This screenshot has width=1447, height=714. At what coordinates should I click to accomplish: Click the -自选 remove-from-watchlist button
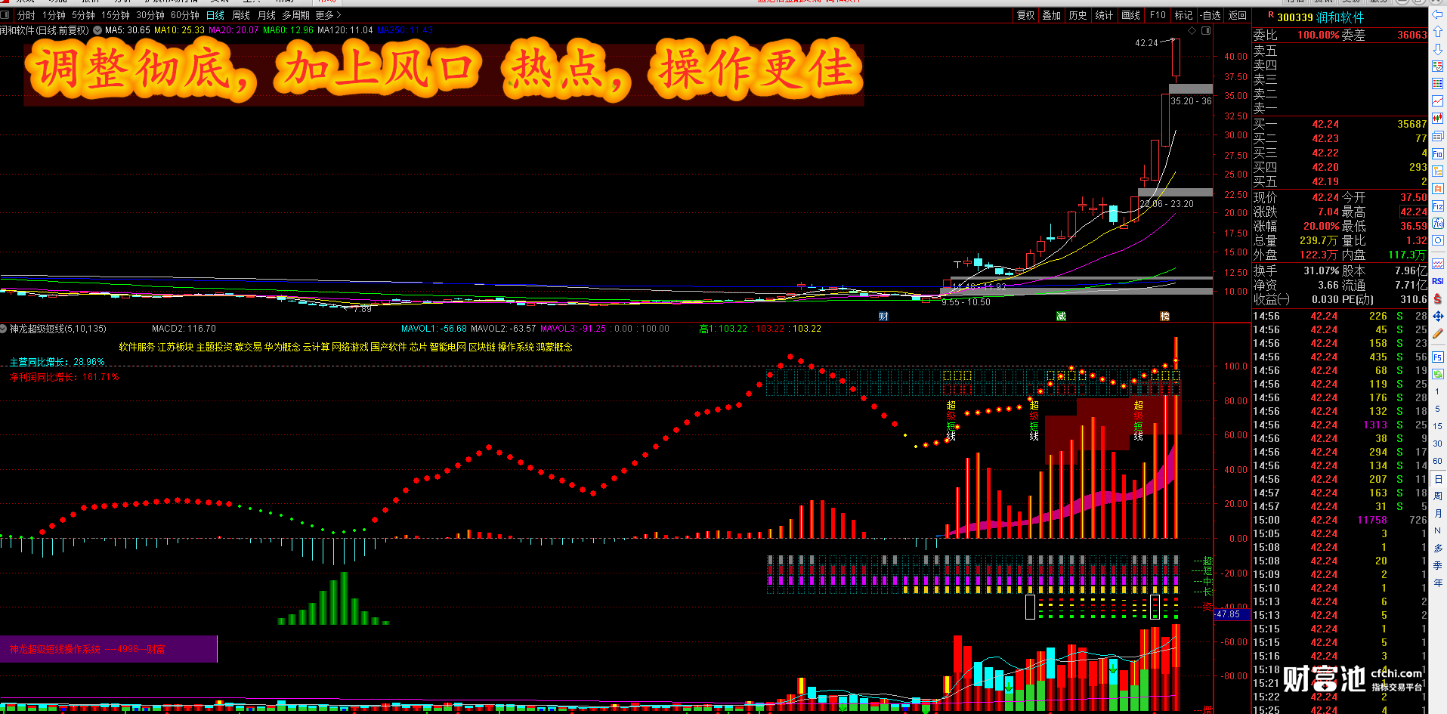coord(1210,15)
